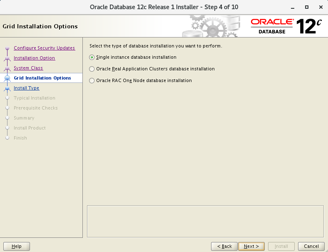Click the Install Type step bullet icon
This screenshot has width=328, height=252.
7,88
